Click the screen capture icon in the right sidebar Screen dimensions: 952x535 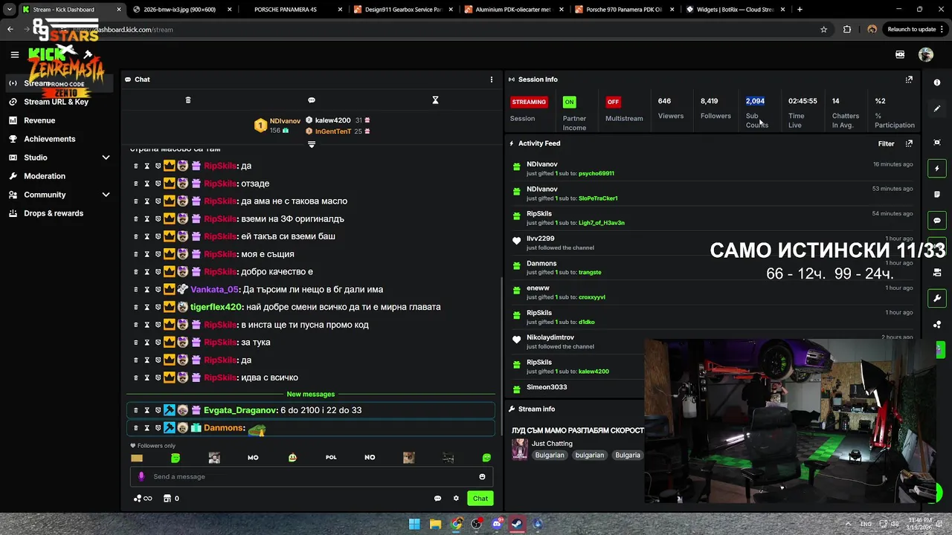point(937,142)
